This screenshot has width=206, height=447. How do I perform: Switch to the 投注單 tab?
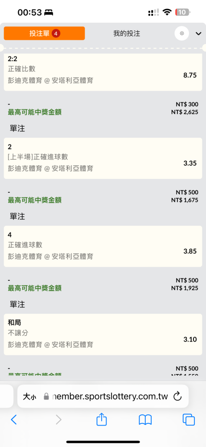click(45, 34)
